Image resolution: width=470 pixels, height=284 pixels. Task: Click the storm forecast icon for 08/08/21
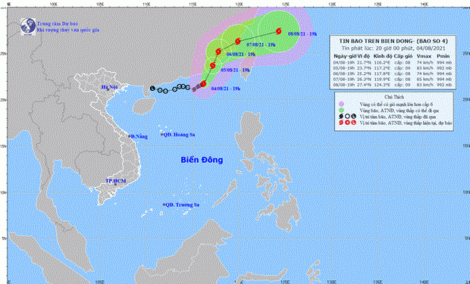pyautogui.click(x=279, y=31)
